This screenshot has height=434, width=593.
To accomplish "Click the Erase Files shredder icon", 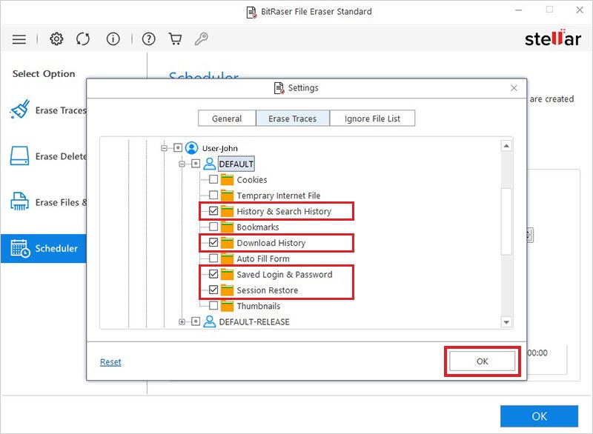I will pos(19,201).
